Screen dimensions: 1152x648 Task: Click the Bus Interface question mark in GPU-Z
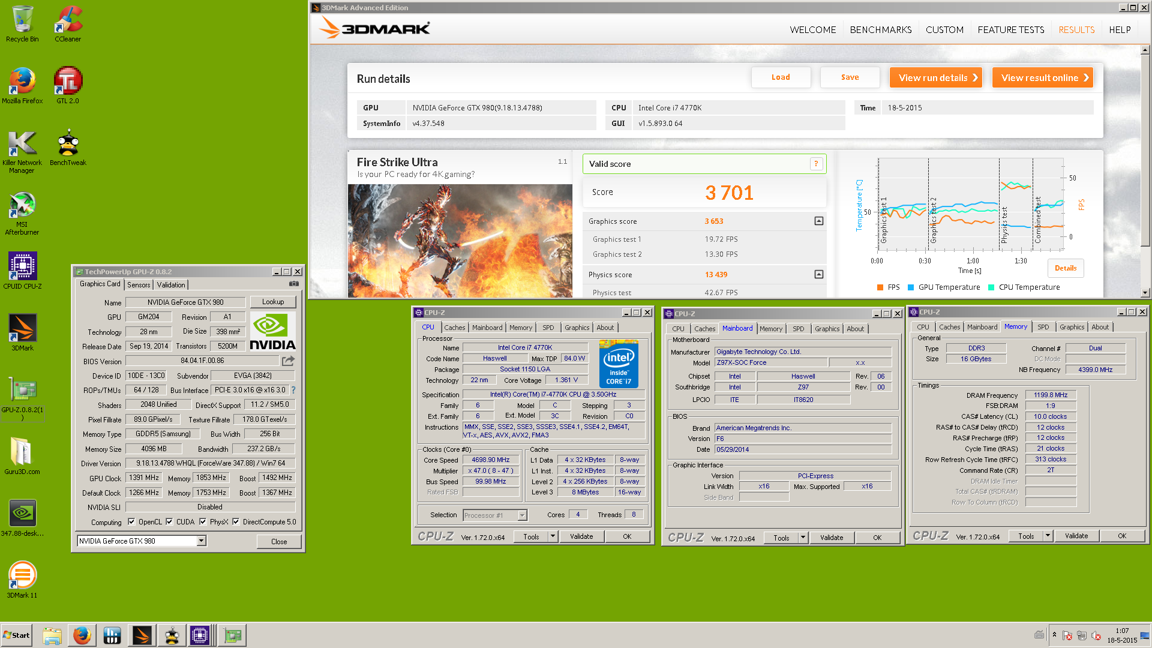[293, 390]
